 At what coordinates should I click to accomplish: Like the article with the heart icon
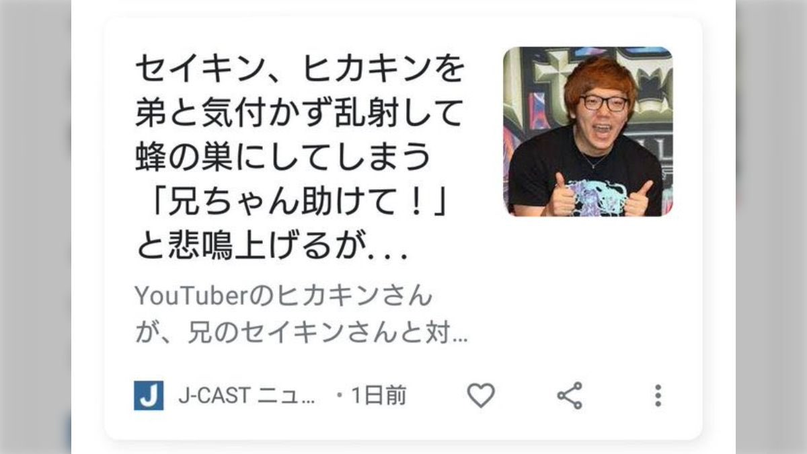pyautogui.click(x=481, y=395)
